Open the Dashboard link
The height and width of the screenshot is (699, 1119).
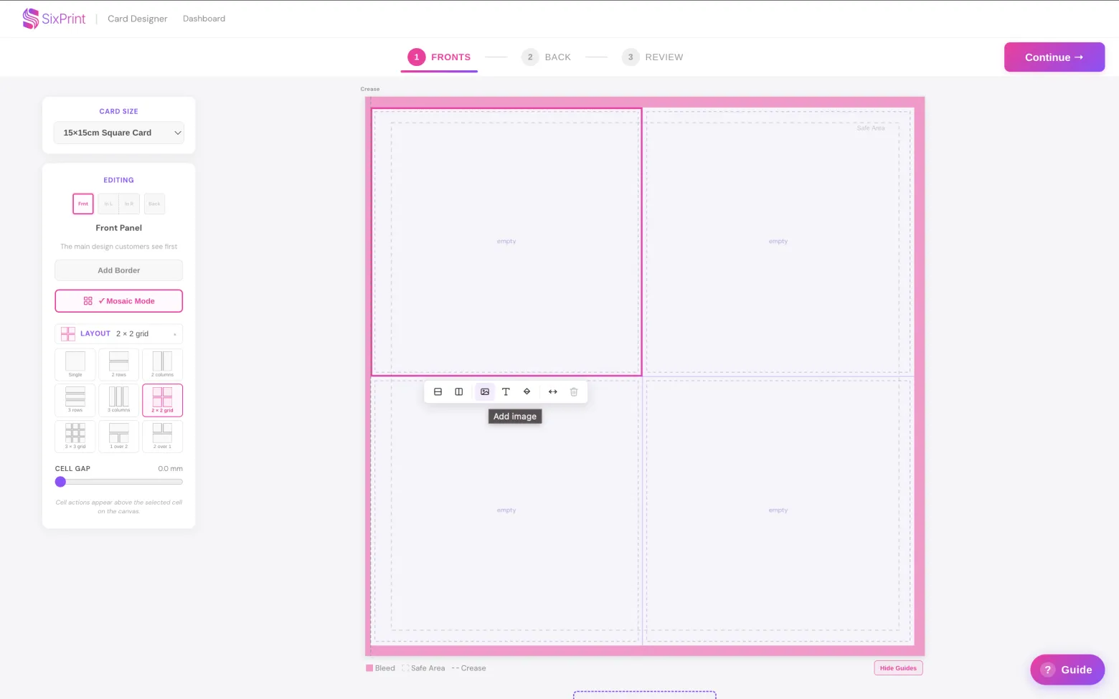pos(204,19)
